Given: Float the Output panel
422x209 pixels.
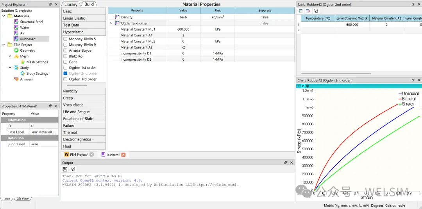Looking at the screenshot, I should 286,162.
